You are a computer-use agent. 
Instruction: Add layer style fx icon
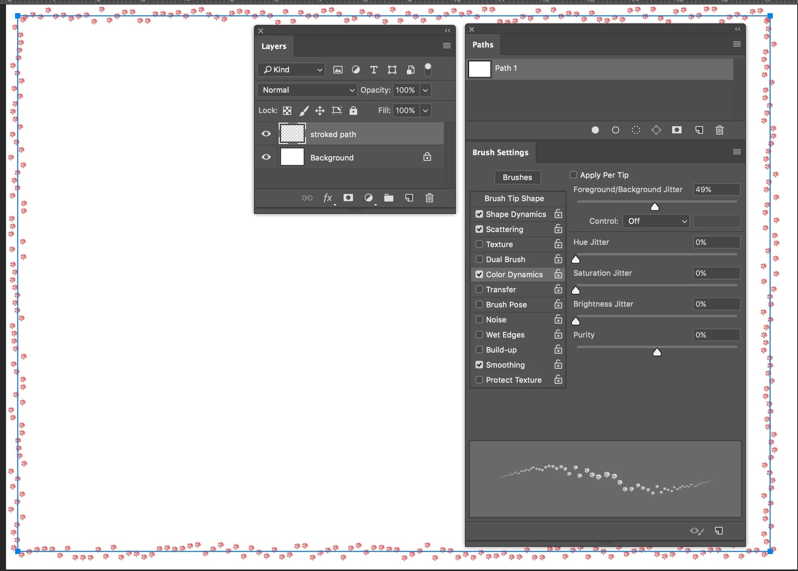[327, 198]
